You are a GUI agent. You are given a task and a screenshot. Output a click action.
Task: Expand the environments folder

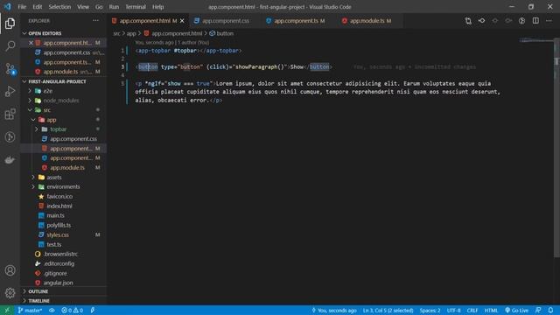click(63, 186)
